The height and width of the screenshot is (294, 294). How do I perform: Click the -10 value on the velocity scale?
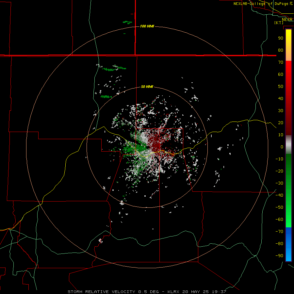[x=279, y=159]
